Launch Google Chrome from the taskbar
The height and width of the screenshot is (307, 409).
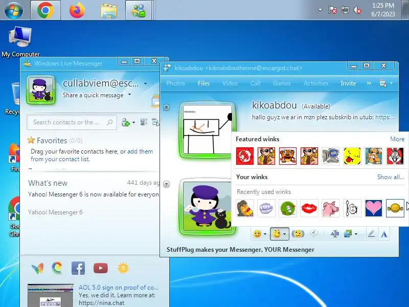tap(46, 10)
